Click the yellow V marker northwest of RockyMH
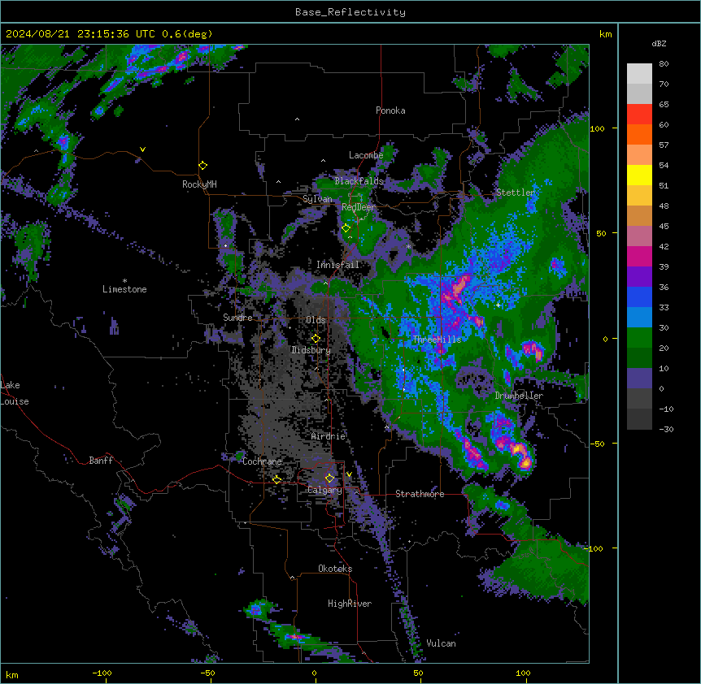Viewport: 701px width, 684px height. pos(142,149)
